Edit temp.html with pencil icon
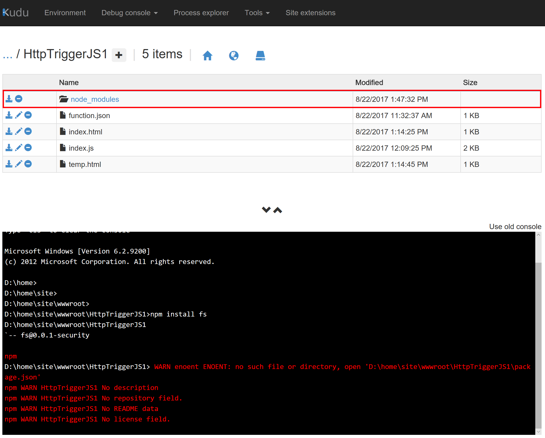Viewport: 545px width, 438px height. tap(18, 164)
